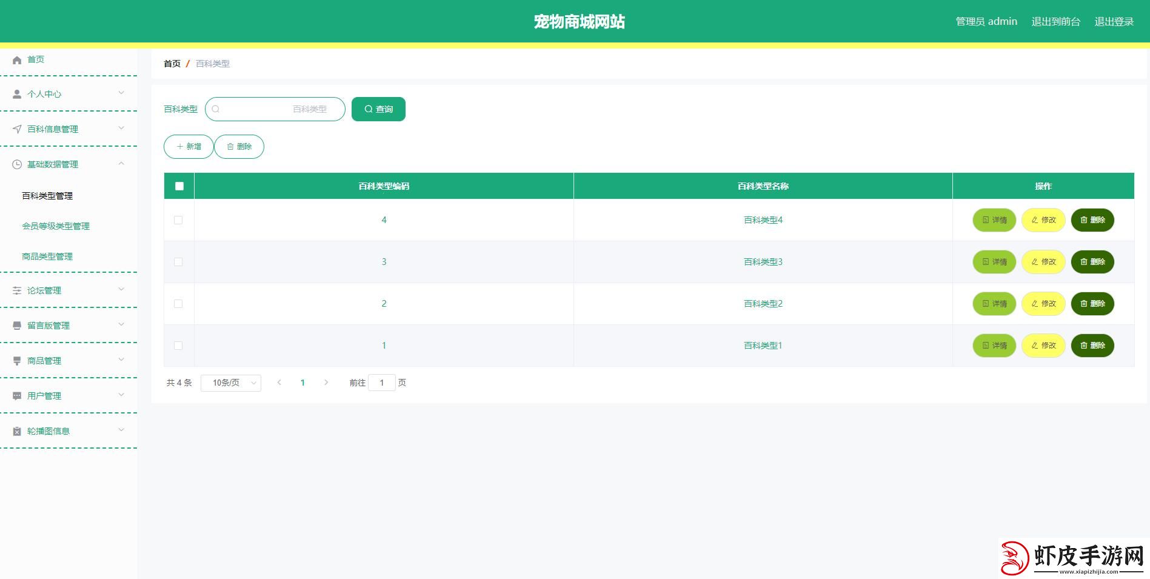Click the 首页 breadcrumb link

click(172, 64)
